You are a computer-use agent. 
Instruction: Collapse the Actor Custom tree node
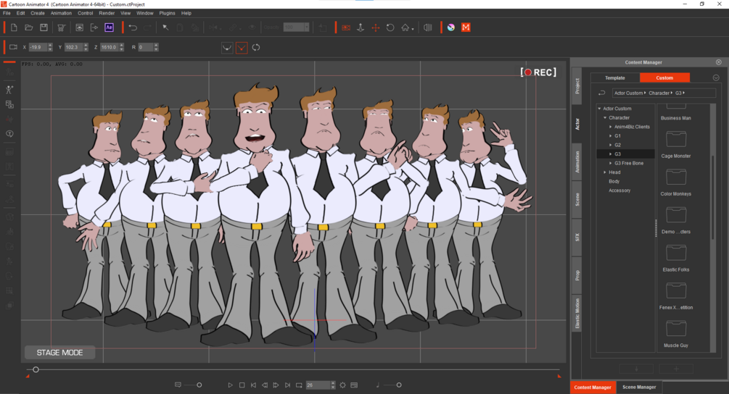point(599,109)
